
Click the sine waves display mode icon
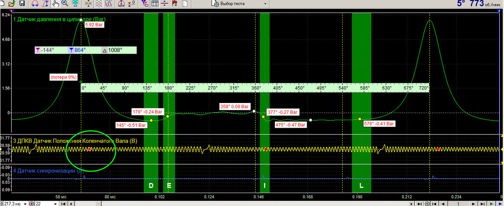[x=109, y=4]
